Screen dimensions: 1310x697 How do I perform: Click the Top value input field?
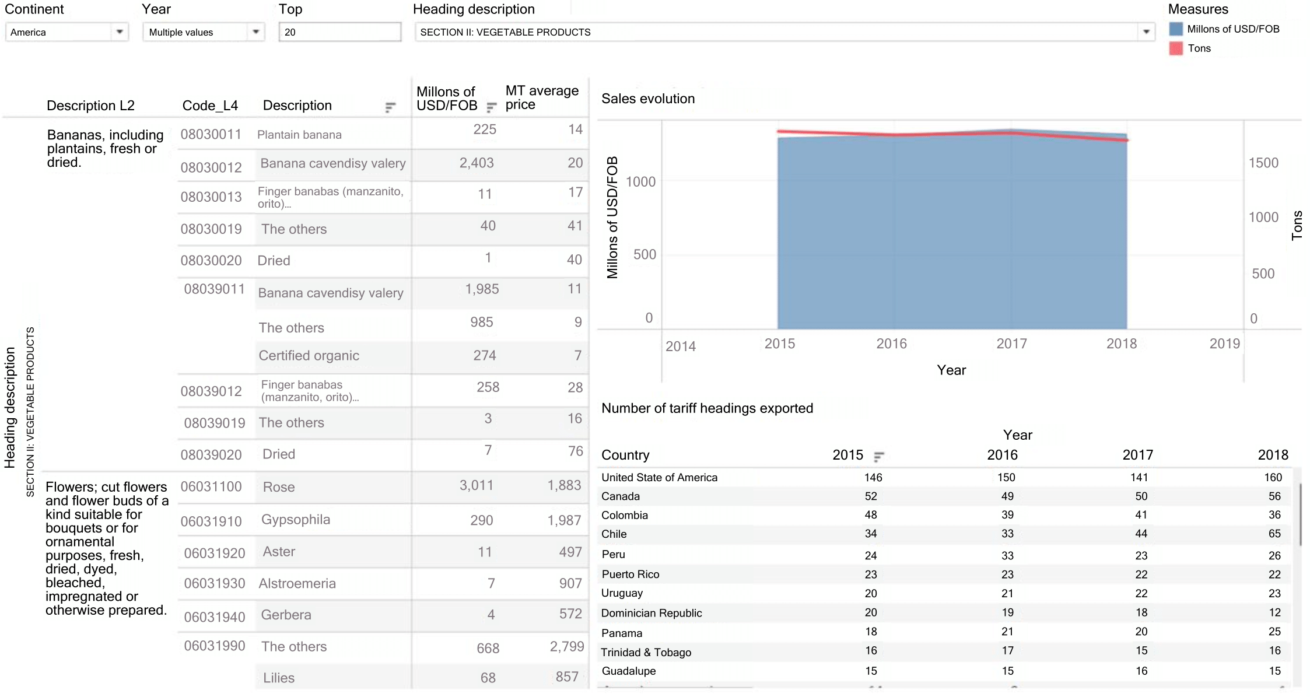pyautogui.click(x=339, y=32)
